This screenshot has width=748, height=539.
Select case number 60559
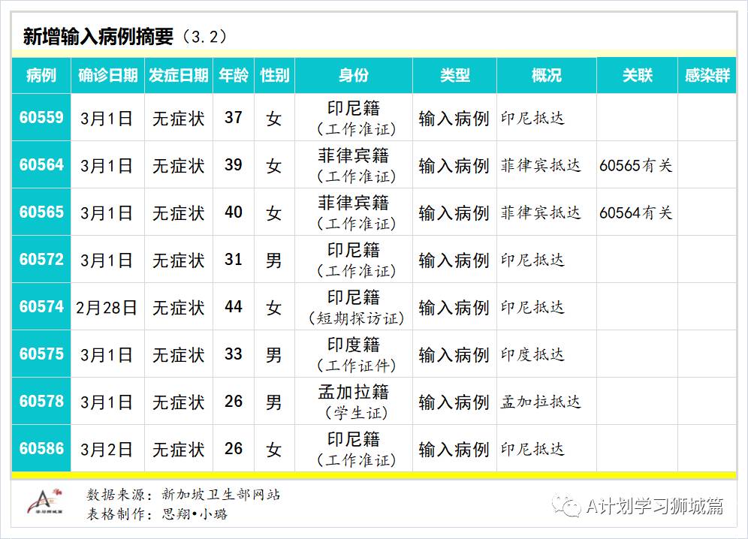(41, 118)
